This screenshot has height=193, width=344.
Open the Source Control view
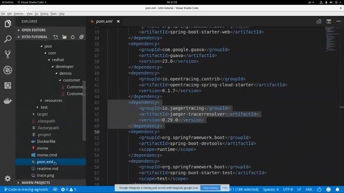[8, 55]
